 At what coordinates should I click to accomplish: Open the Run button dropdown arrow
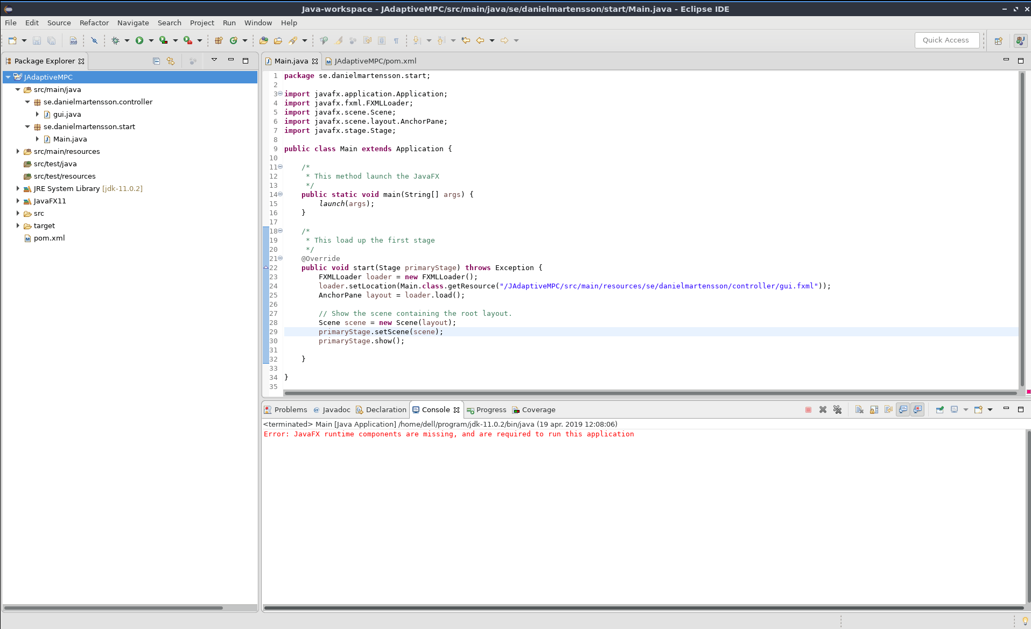click(x=151, y=40)
